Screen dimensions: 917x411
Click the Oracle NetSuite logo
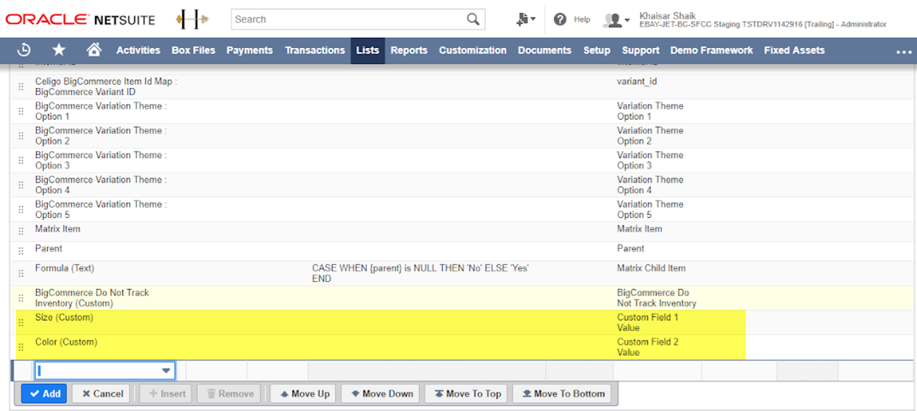click(x=80, y=19)
